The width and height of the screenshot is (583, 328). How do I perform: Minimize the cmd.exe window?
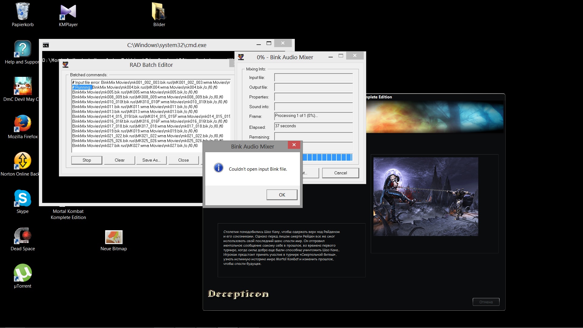pyautogui.click(x=259, y=44)
